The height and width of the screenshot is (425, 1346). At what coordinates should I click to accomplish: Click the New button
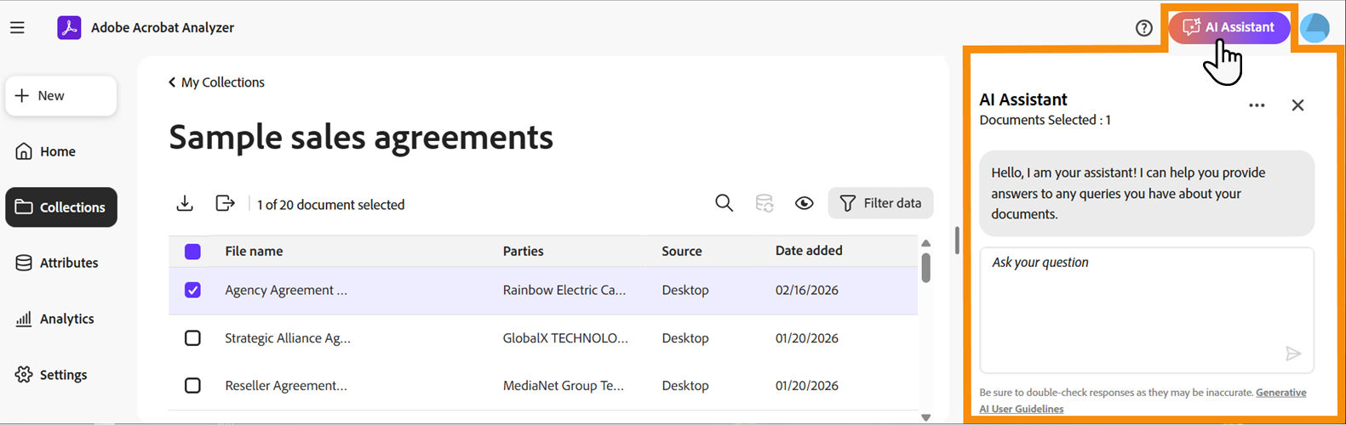[61, 96]
